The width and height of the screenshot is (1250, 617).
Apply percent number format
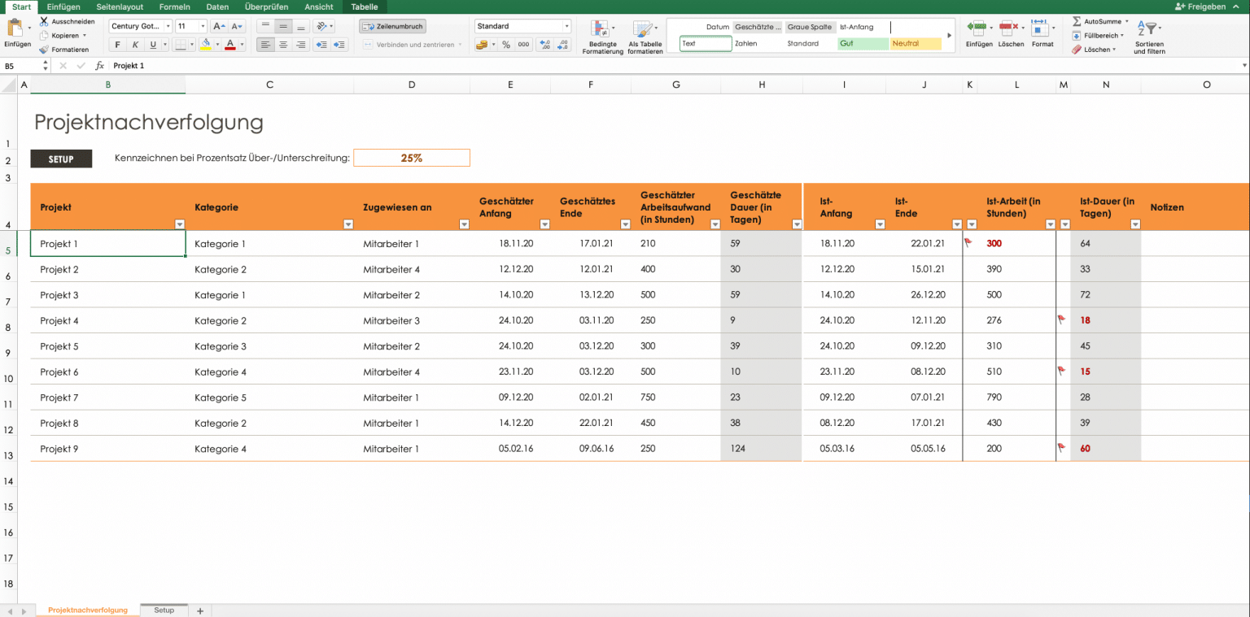pos(506,45)
